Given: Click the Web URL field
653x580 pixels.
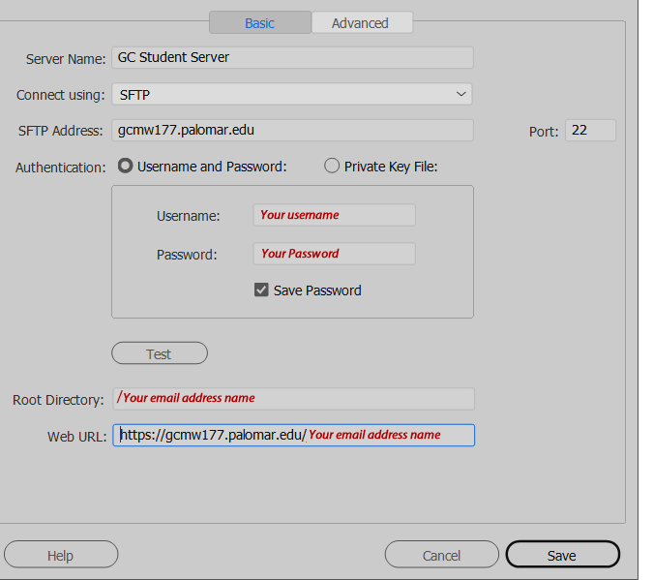Looking at the screenshot, I should [x=293, y=436].
